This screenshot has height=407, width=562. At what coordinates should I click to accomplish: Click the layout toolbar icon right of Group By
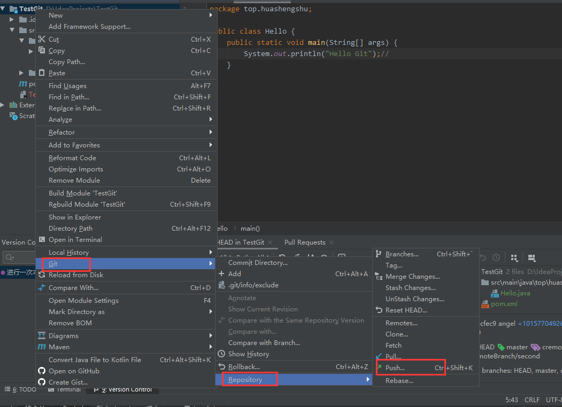click(x=532, y=258)
